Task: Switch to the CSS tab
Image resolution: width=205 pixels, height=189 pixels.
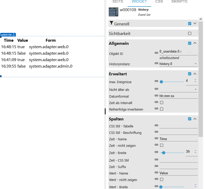Action: (159, 2)
